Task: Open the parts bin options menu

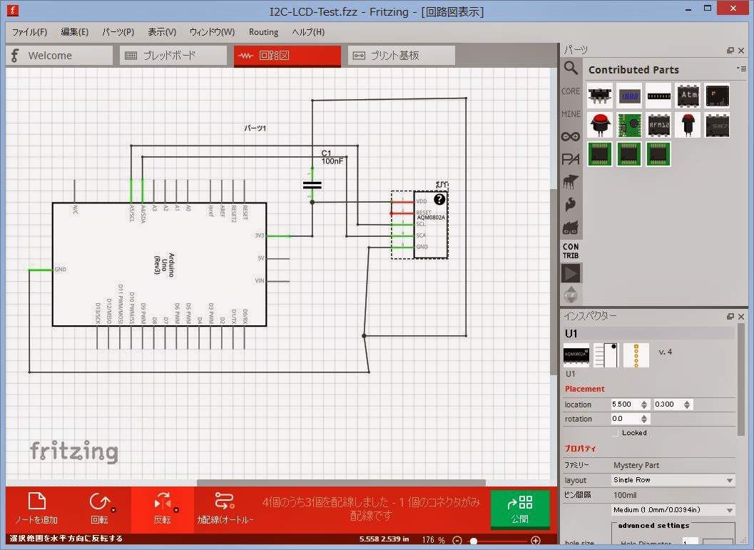Action: tap(742, 68)
